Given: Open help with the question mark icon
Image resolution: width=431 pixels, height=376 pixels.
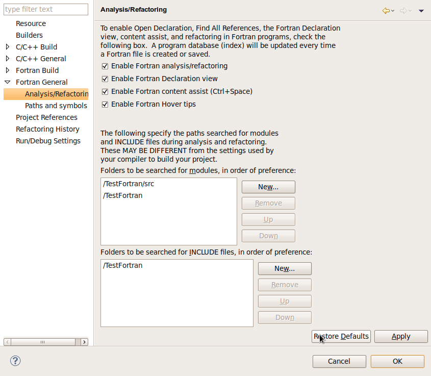Looking at the screenshot, I should pyautogui.click(x=15, y=361).
